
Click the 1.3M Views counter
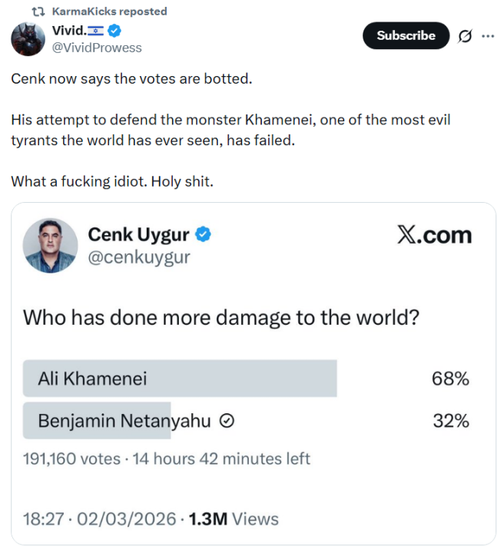click(x=234, y=519)
